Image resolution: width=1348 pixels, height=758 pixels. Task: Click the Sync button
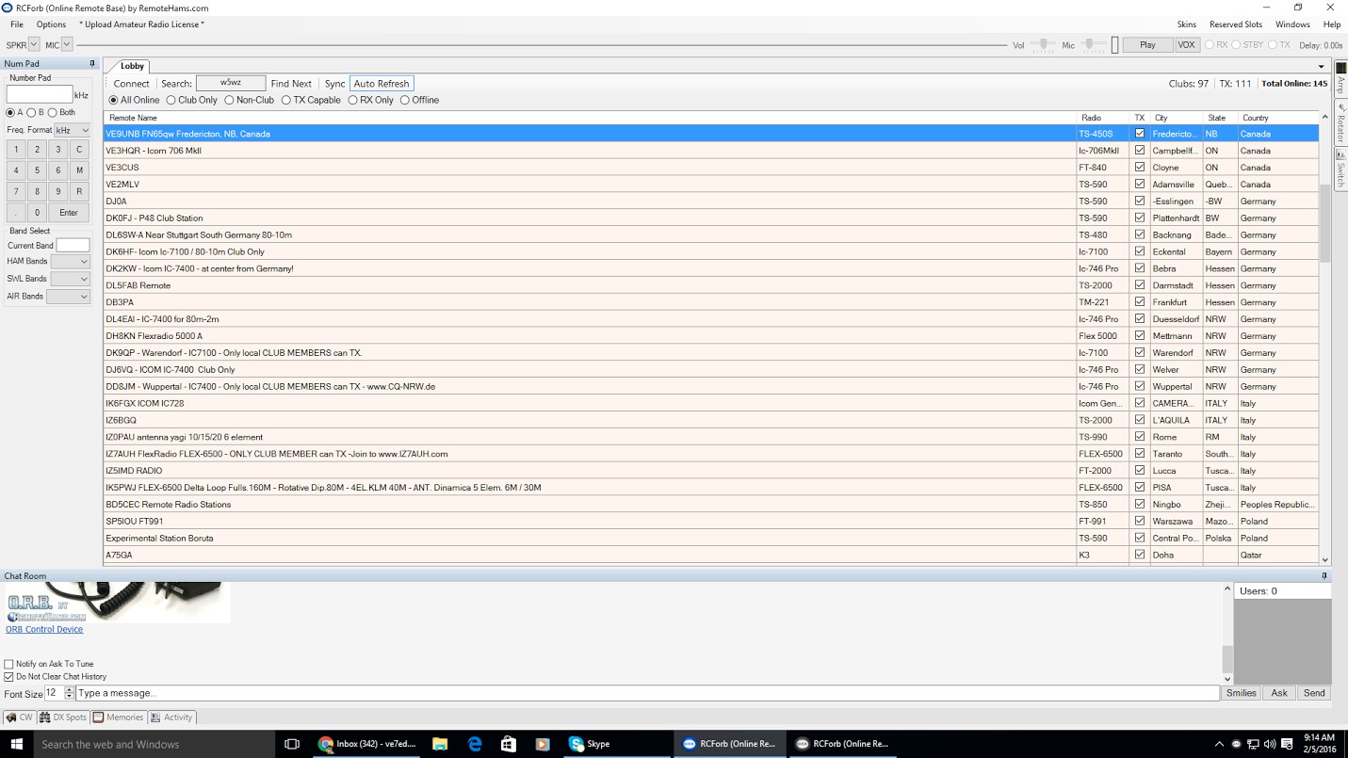334,84
